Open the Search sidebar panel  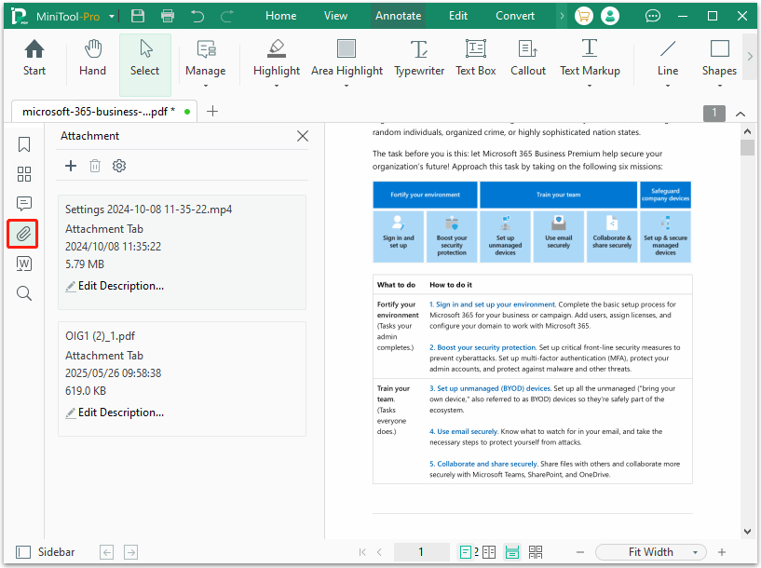pos(24,293)
